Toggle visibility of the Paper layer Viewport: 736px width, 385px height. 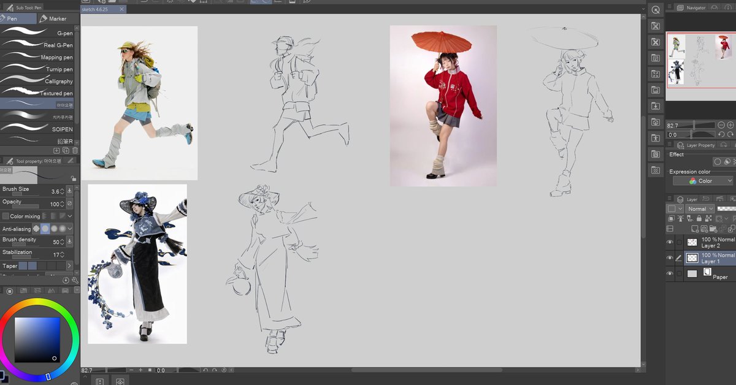coord(670,273)
